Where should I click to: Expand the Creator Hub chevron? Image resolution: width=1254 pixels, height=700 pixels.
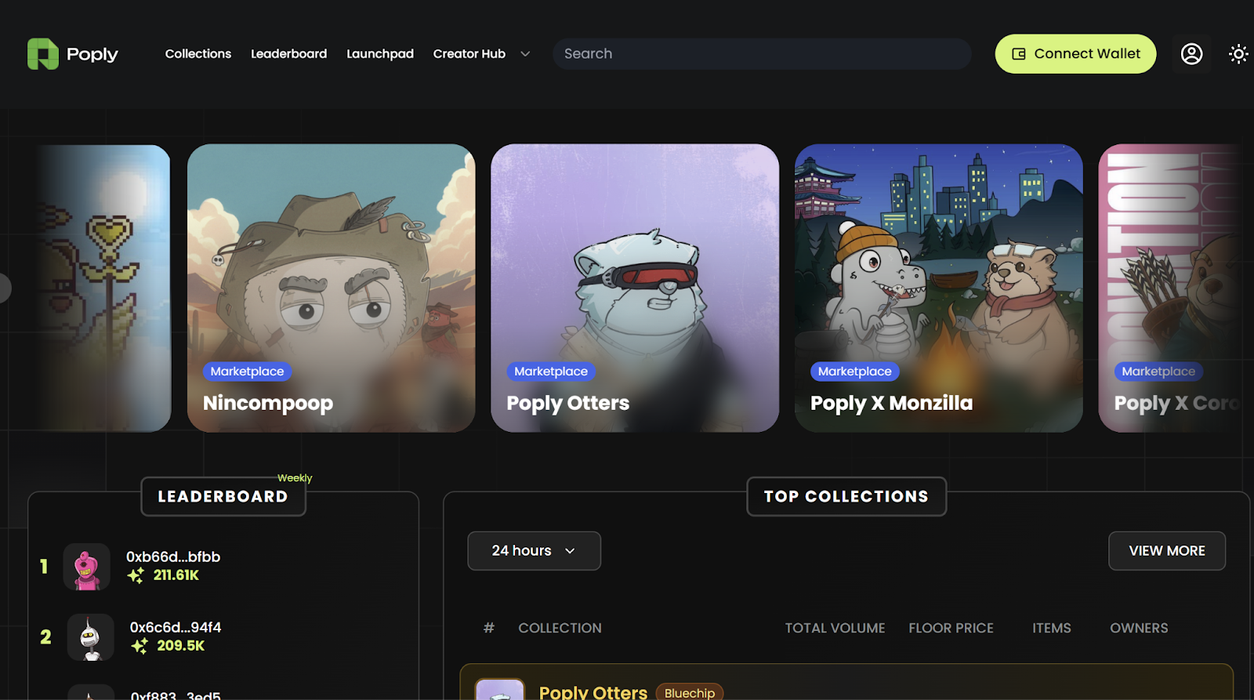point(525,54)
